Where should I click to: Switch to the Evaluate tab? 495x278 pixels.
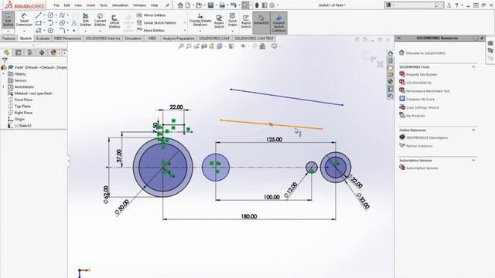tap(43, 39)
